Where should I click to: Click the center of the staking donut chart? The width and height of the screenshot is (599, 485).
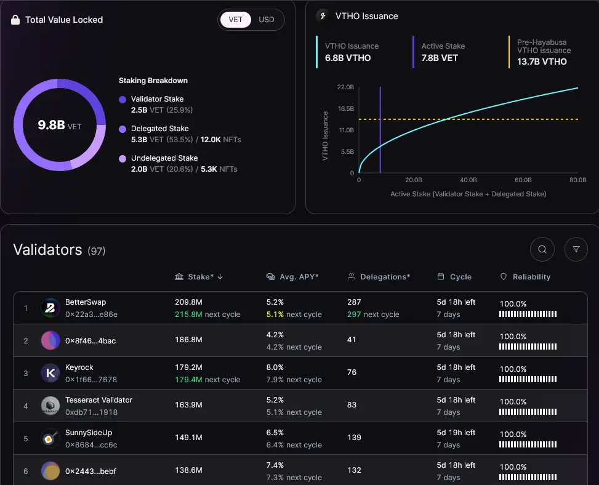59,126
